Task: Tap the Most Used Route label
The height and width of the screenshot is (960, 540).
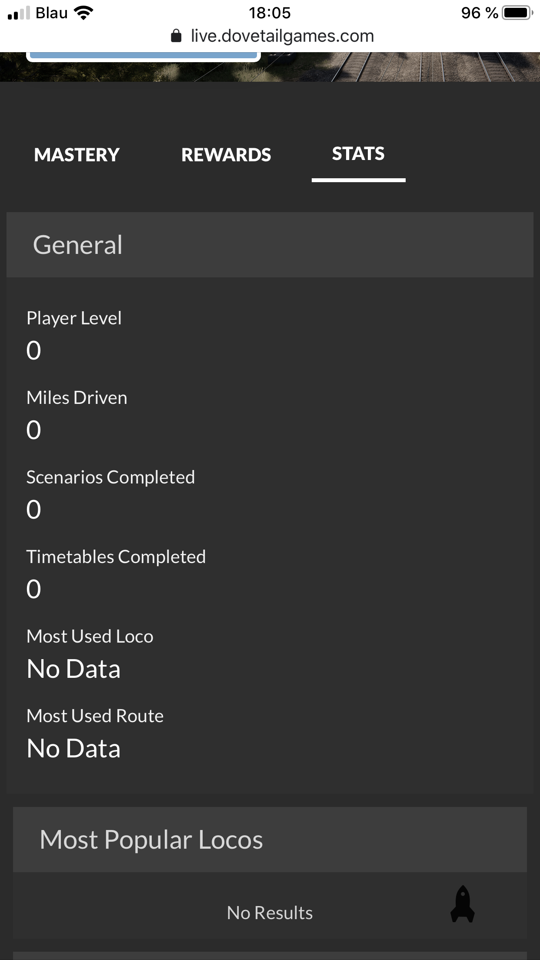Action: click(95, 716)
